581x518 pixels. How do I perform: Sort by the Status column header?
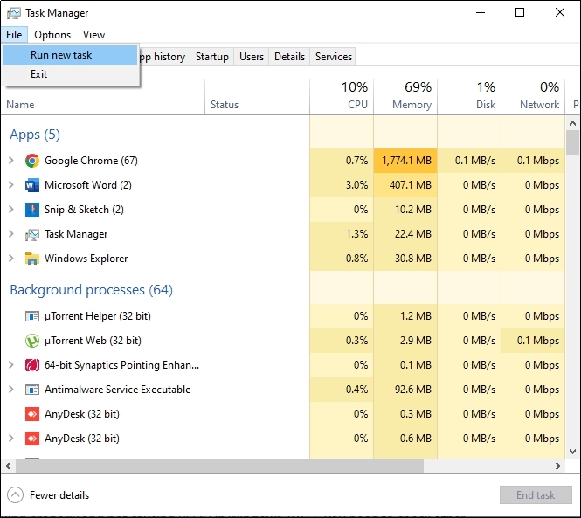click(x=257, y=96)
